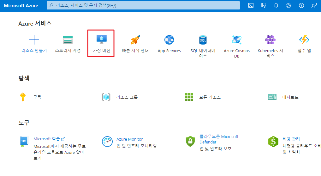Click in the 리소스, 서비스 및 문서 검색 box
321x176 pixels.
pos(143,6)
